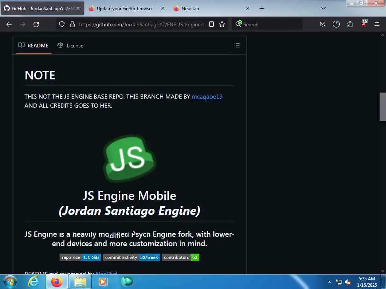Open the mcagabe19 profile link
Viewport: 386px width, 289px height.
(207, 97)
